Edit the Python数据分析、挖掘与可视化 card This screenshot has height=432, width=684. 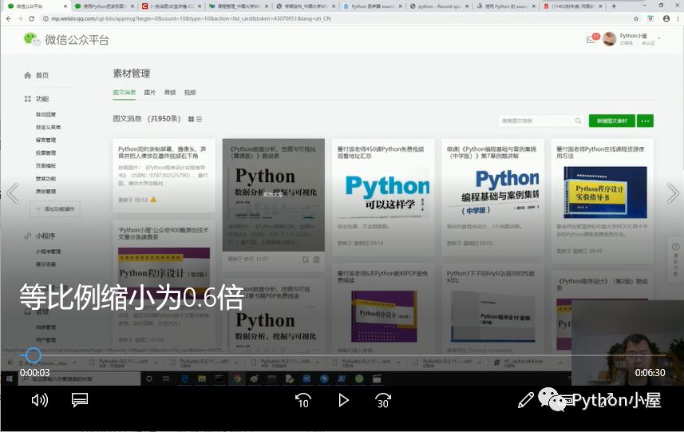[x=306, y=260]
